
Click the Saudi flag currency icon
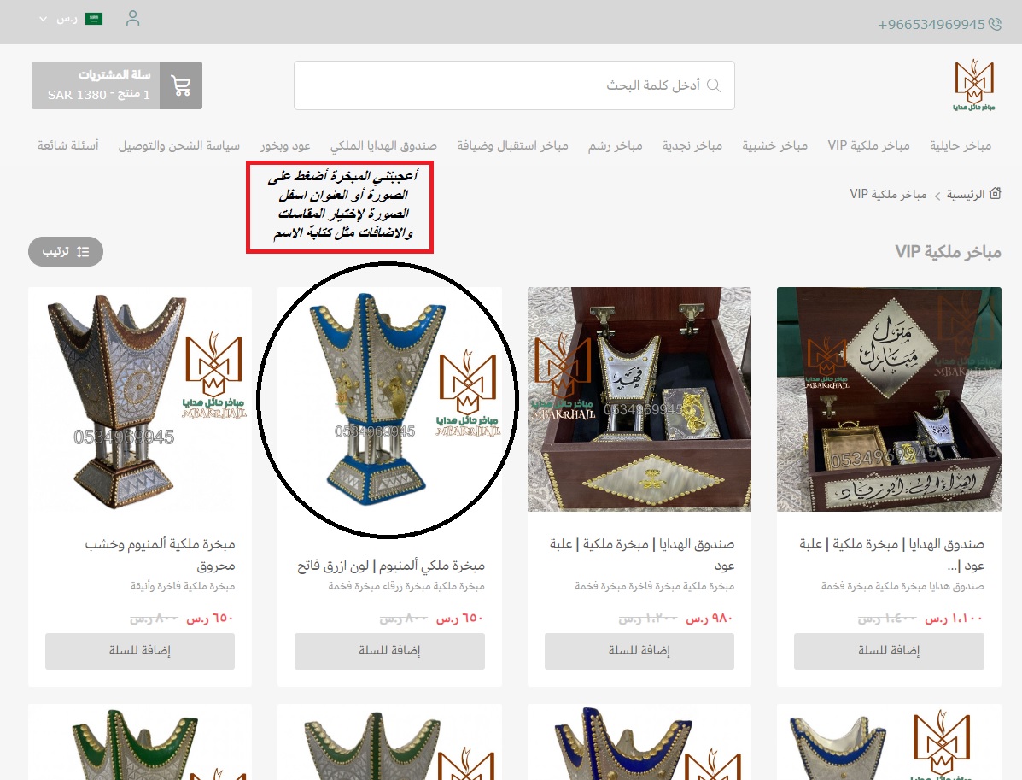94,19
